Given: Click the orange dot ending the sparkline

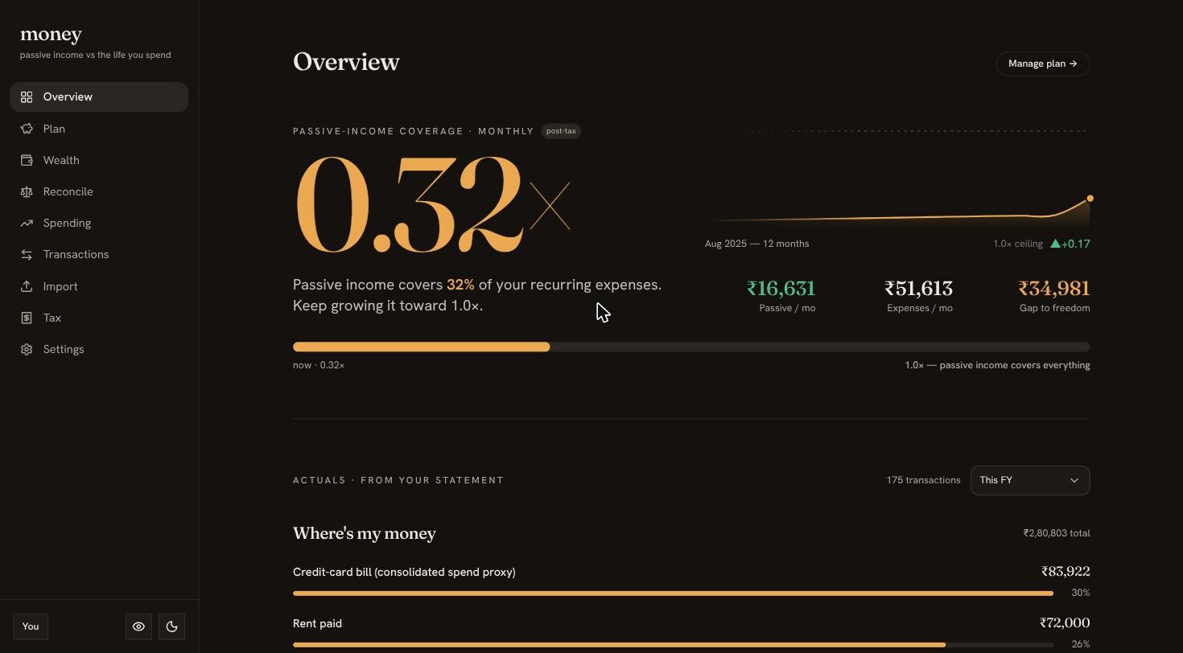Looking at the screenshot, I should [1090, 198].
